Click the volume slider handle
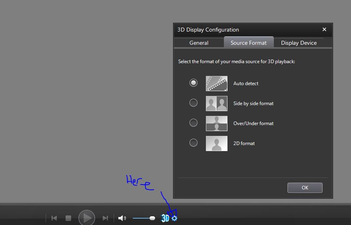Image resolution: width=351 pixels, height=225 pixels. (x=152, y=218)
